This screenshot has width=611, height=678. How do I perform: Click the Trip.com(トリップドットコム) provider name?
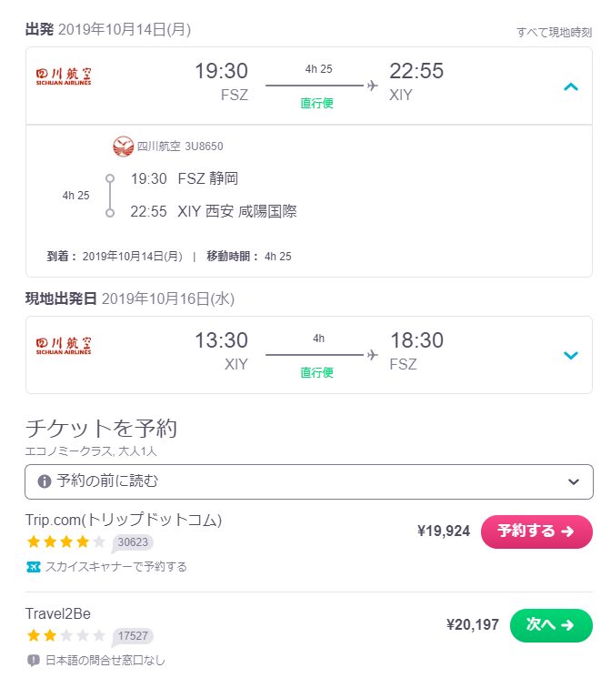pos(124,520)
